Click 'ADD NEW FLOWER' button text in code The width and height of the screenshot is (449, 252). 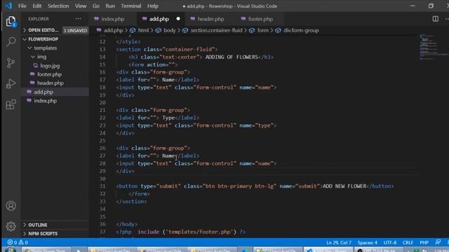coord(344,186)
